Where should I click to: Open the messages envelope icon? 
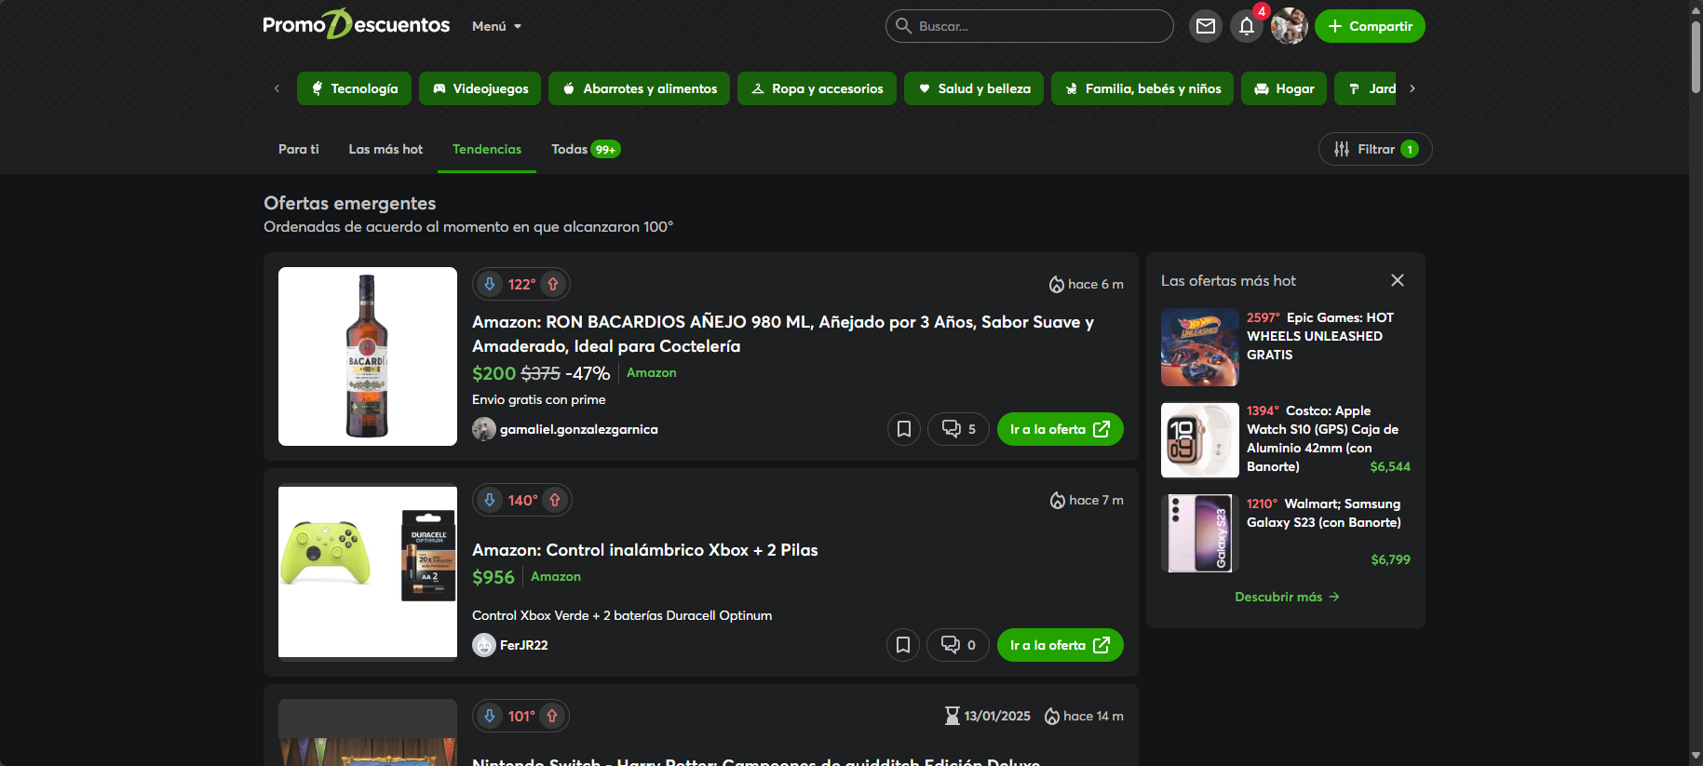point(1206,26)
